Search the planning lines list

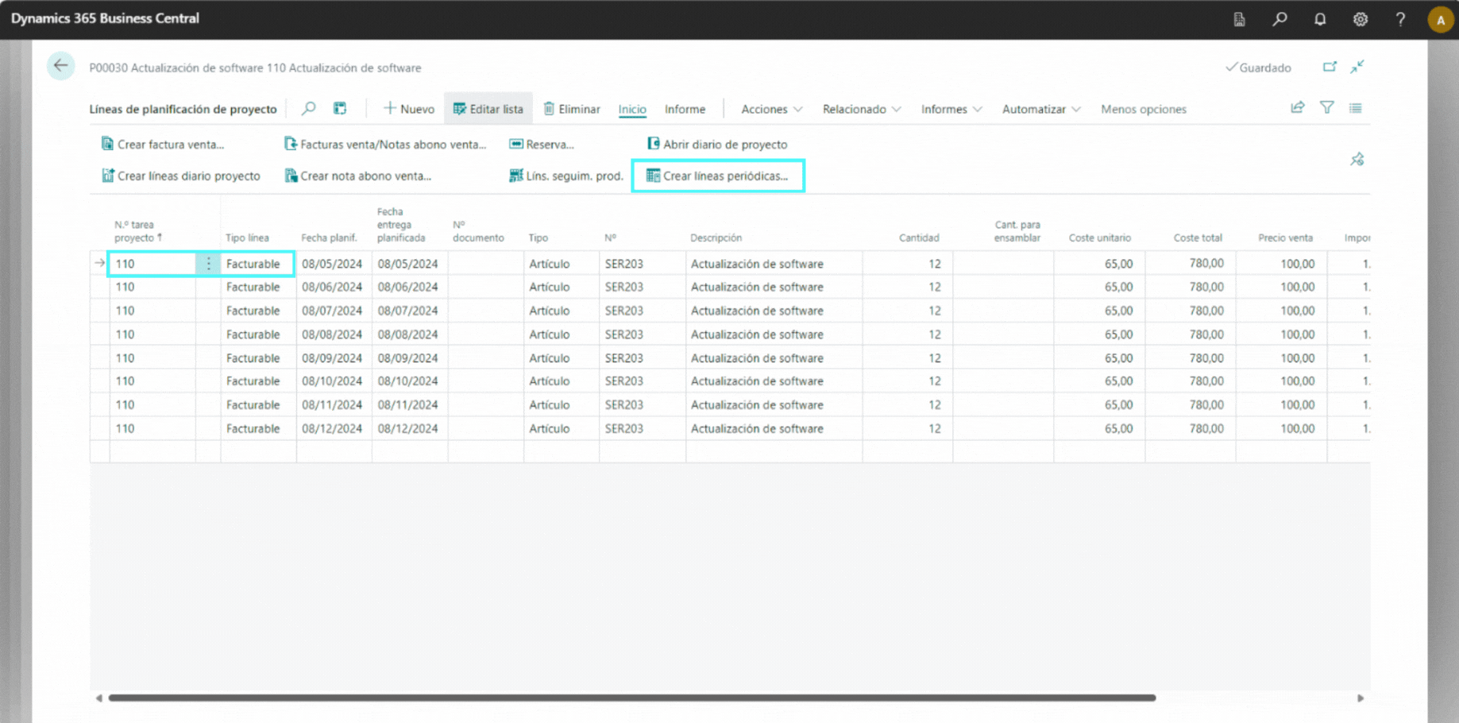[x=309, y=109]
